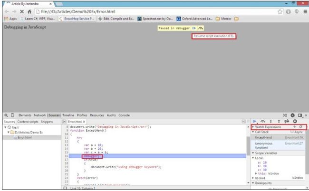Open the Audits panel
Viewport: 309px width, 191px height.
tap(111, 115)
